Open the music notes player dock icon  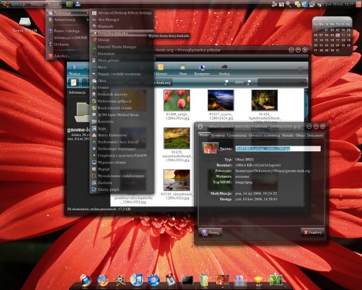pos(137,280)
